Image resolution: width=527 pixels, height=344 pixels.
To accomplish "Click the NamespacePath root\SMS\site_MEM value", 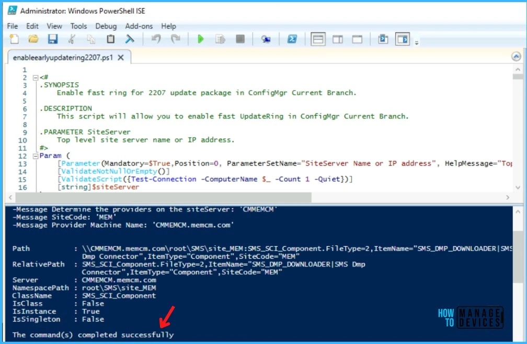I will tap(119, 288).
